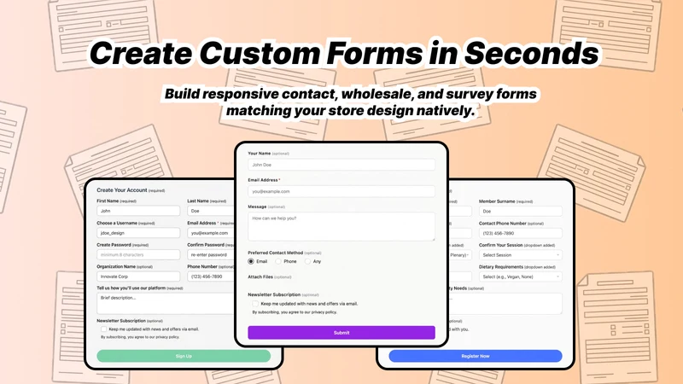683x384 pixels.
Task: Click 'Tell us how you'll use our platform' label
Action: coord(131,288)
